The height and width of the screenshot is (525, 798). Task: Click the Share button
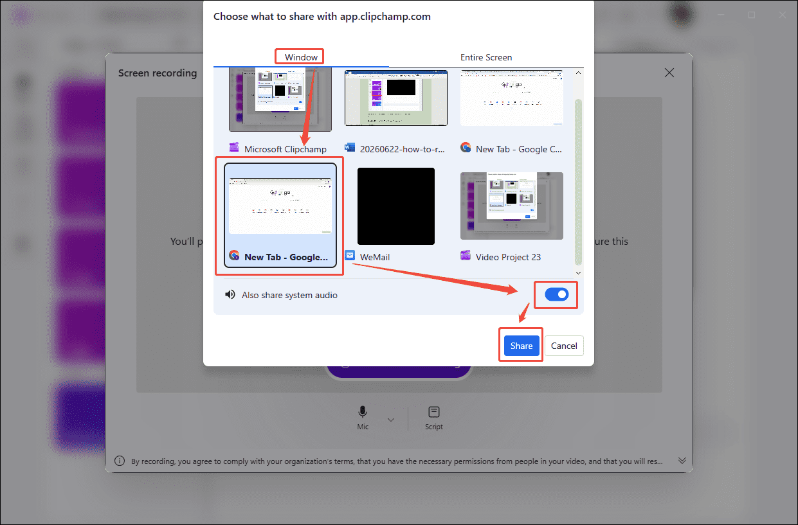click(x=521, y=346)
